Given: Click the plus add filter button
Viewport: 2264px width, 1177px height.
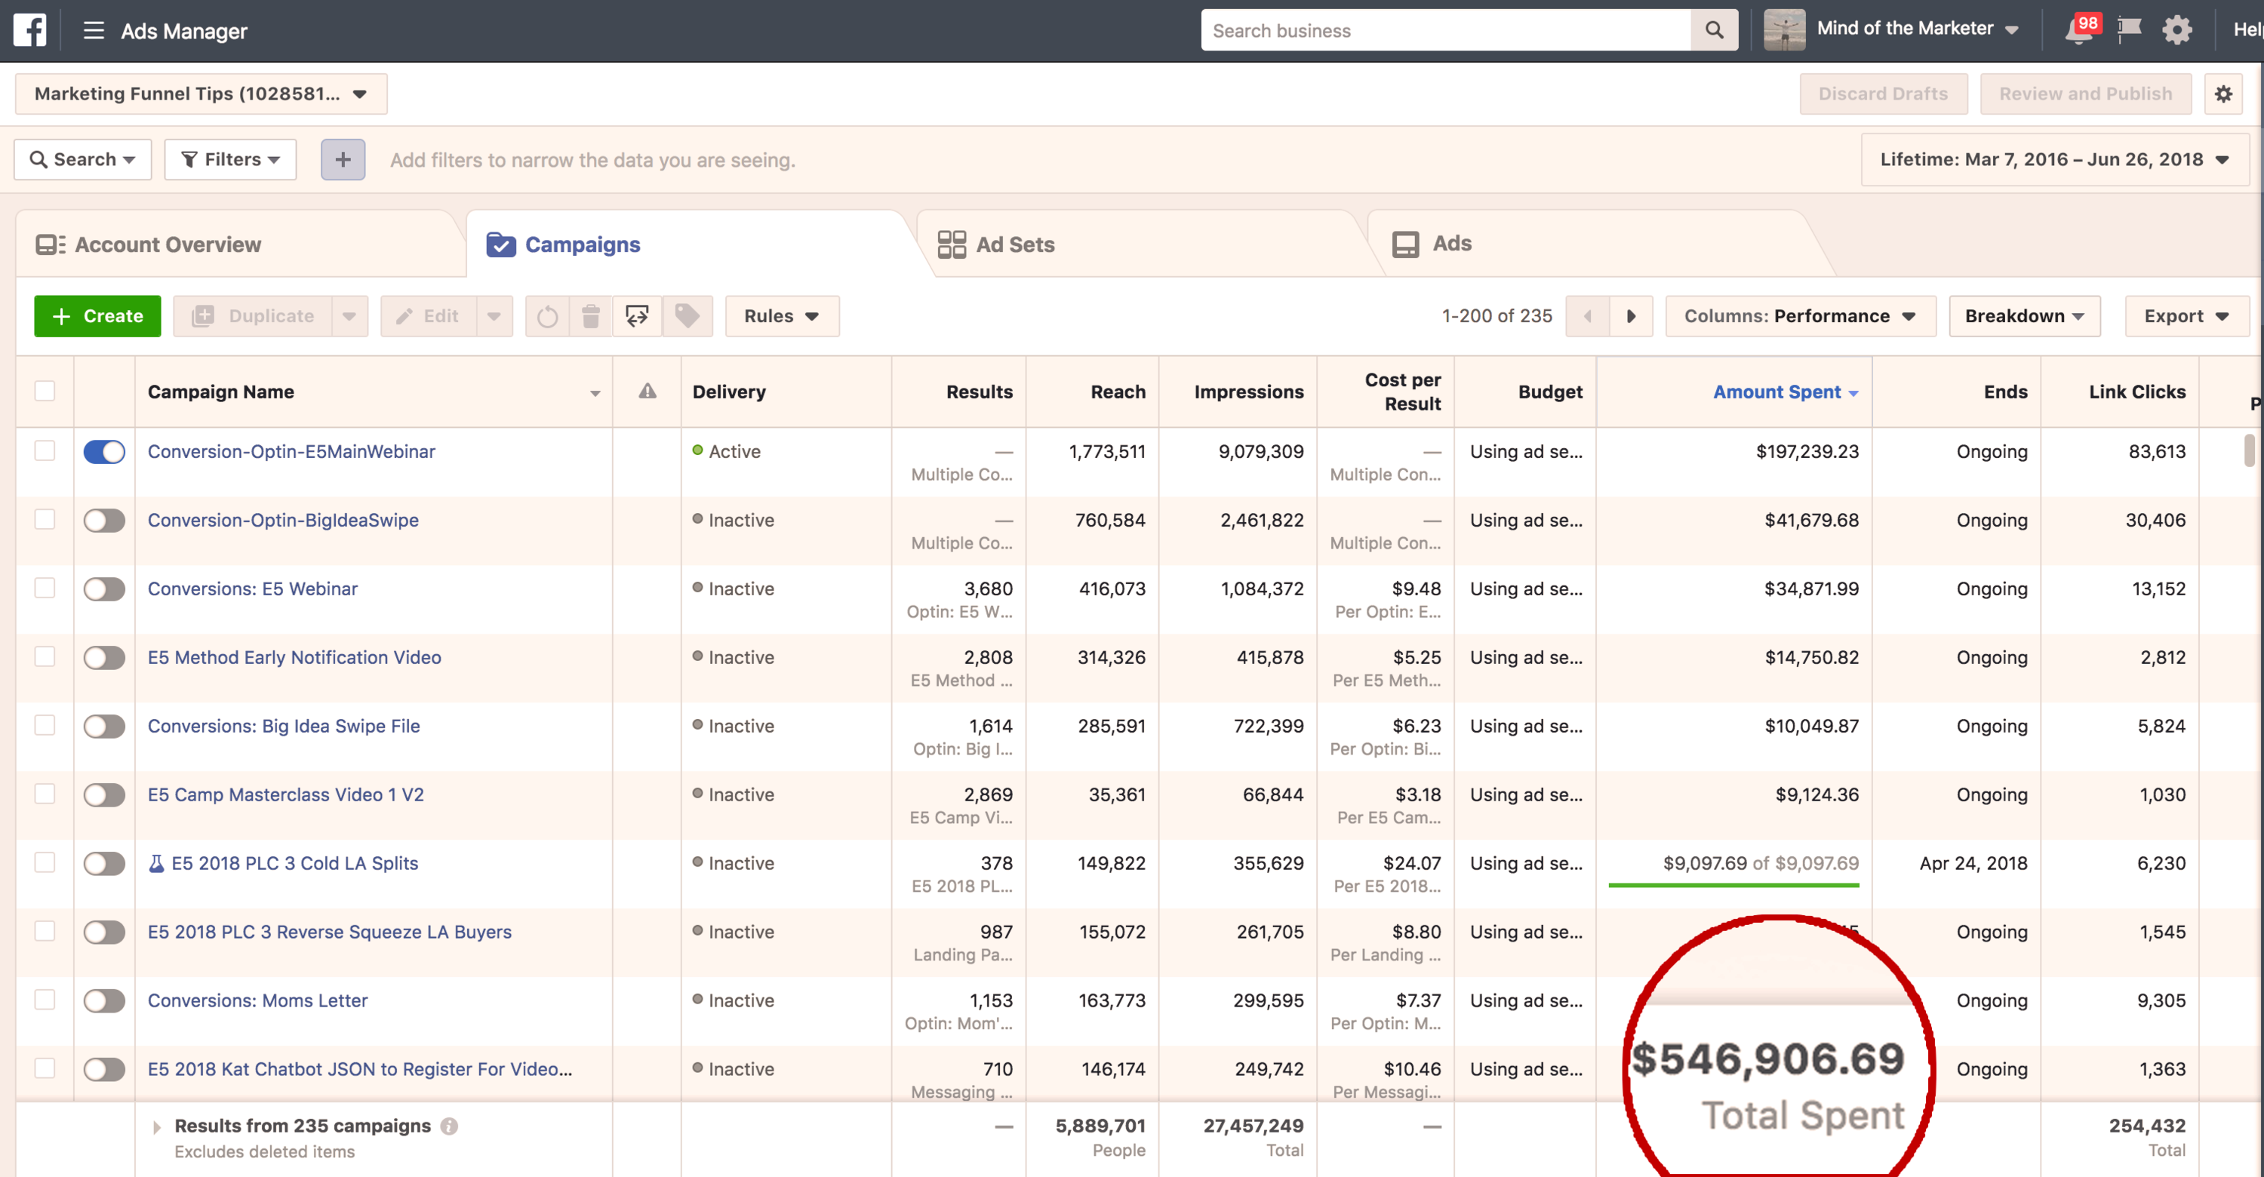Looking at the screenshot, I should pyautogui.click(x=343, y=160).
